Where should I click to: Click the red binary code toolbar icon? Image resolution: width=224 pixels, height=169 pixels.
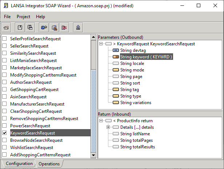coord(64,28)
